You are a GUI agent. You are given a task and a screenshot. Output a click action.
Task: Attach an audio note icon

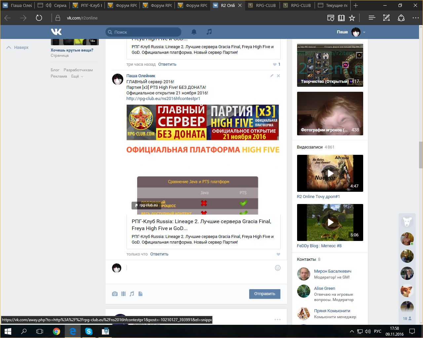coord(132,294)
